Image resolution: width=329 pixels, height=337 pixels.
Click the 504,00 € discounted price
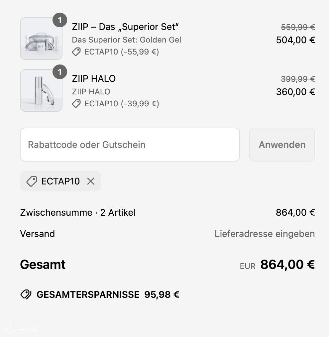tap(295, 40)
